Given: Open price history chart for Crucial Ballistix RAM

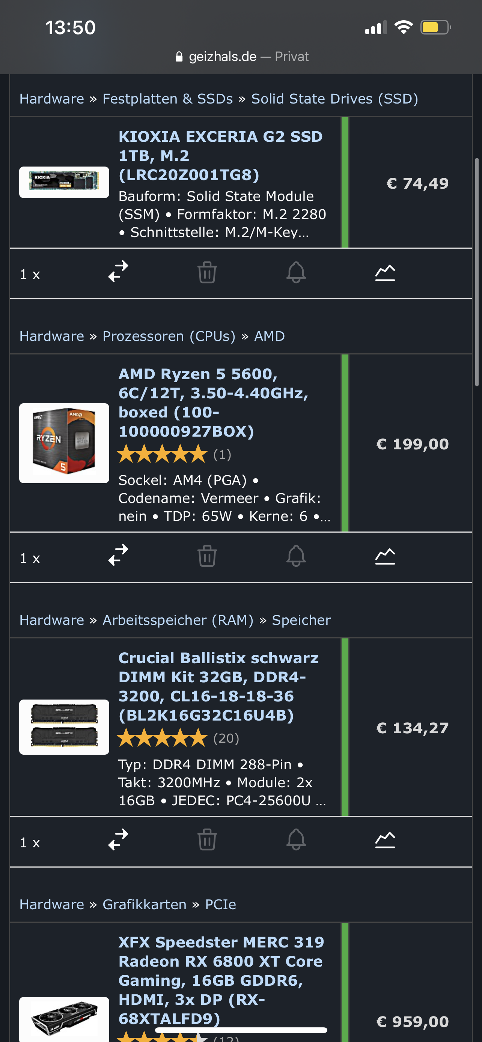Looking at the screenshot, I should click(x=385, y=840).
